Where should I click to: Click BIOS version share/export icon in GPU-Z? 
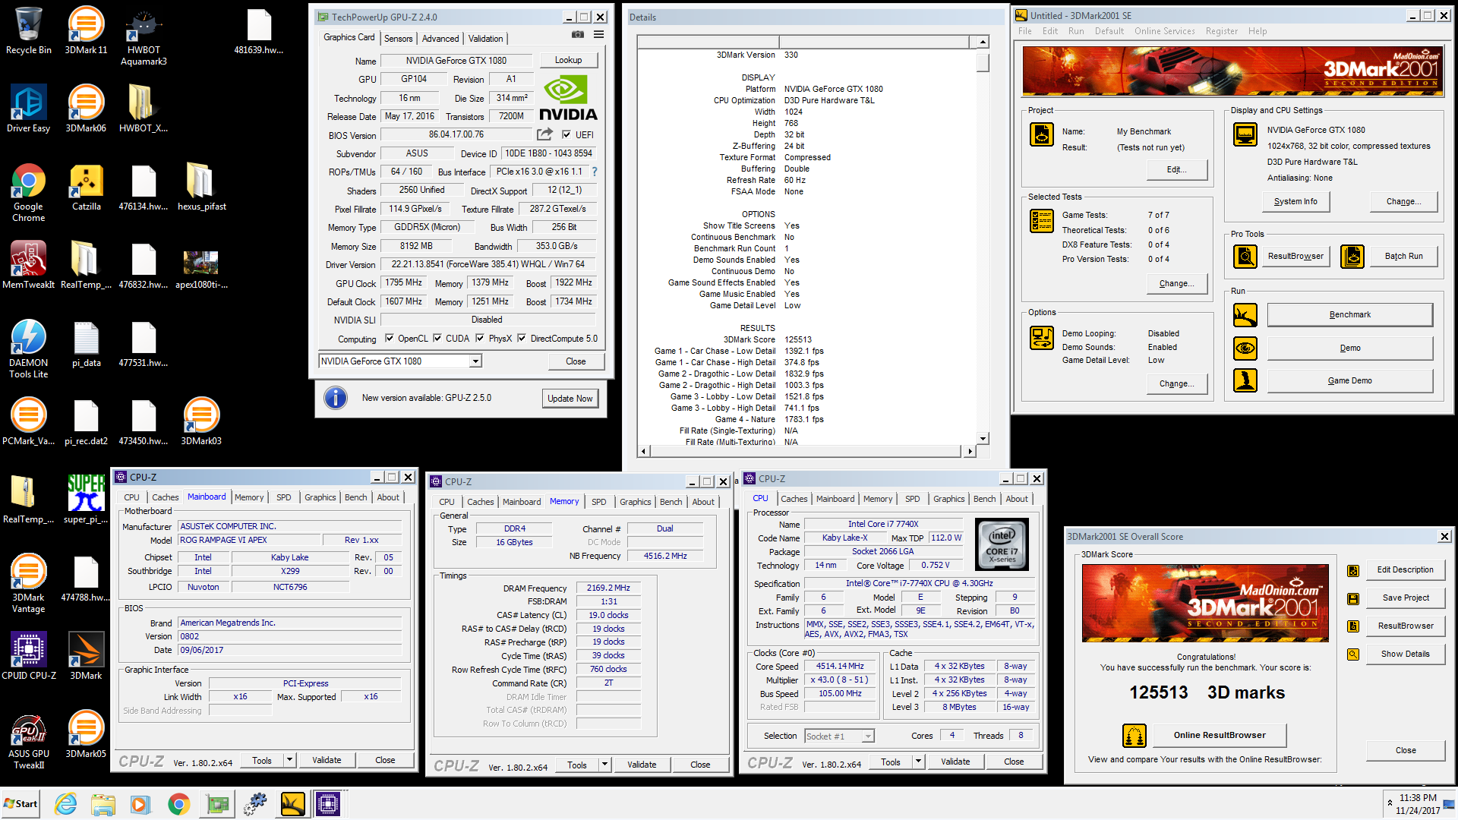pos(544,134)
